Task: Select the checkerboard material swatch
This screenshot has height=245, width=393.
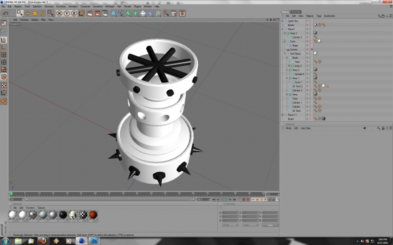Action: coord(83,215)
